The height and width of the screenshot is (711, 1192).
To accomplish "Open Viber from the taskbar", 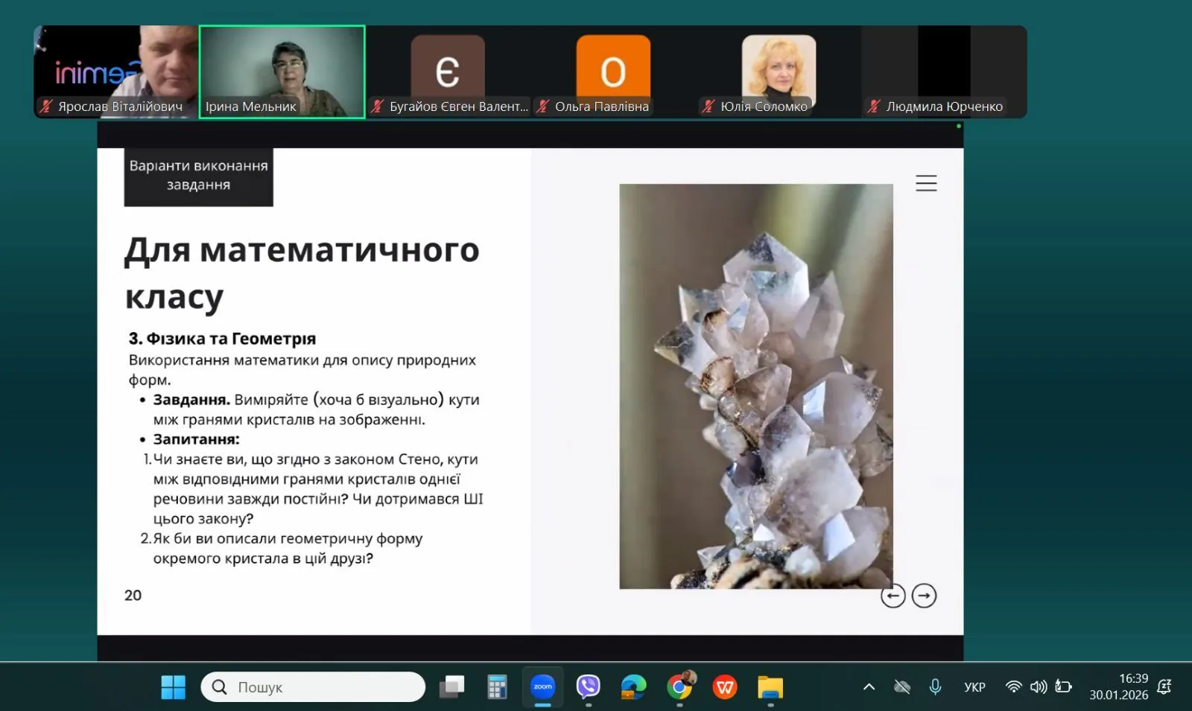I will 589,687.
